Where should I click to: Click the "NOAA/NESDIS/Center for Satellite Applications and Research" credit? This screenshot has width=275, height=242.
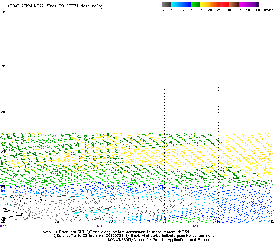click(161, 240)
